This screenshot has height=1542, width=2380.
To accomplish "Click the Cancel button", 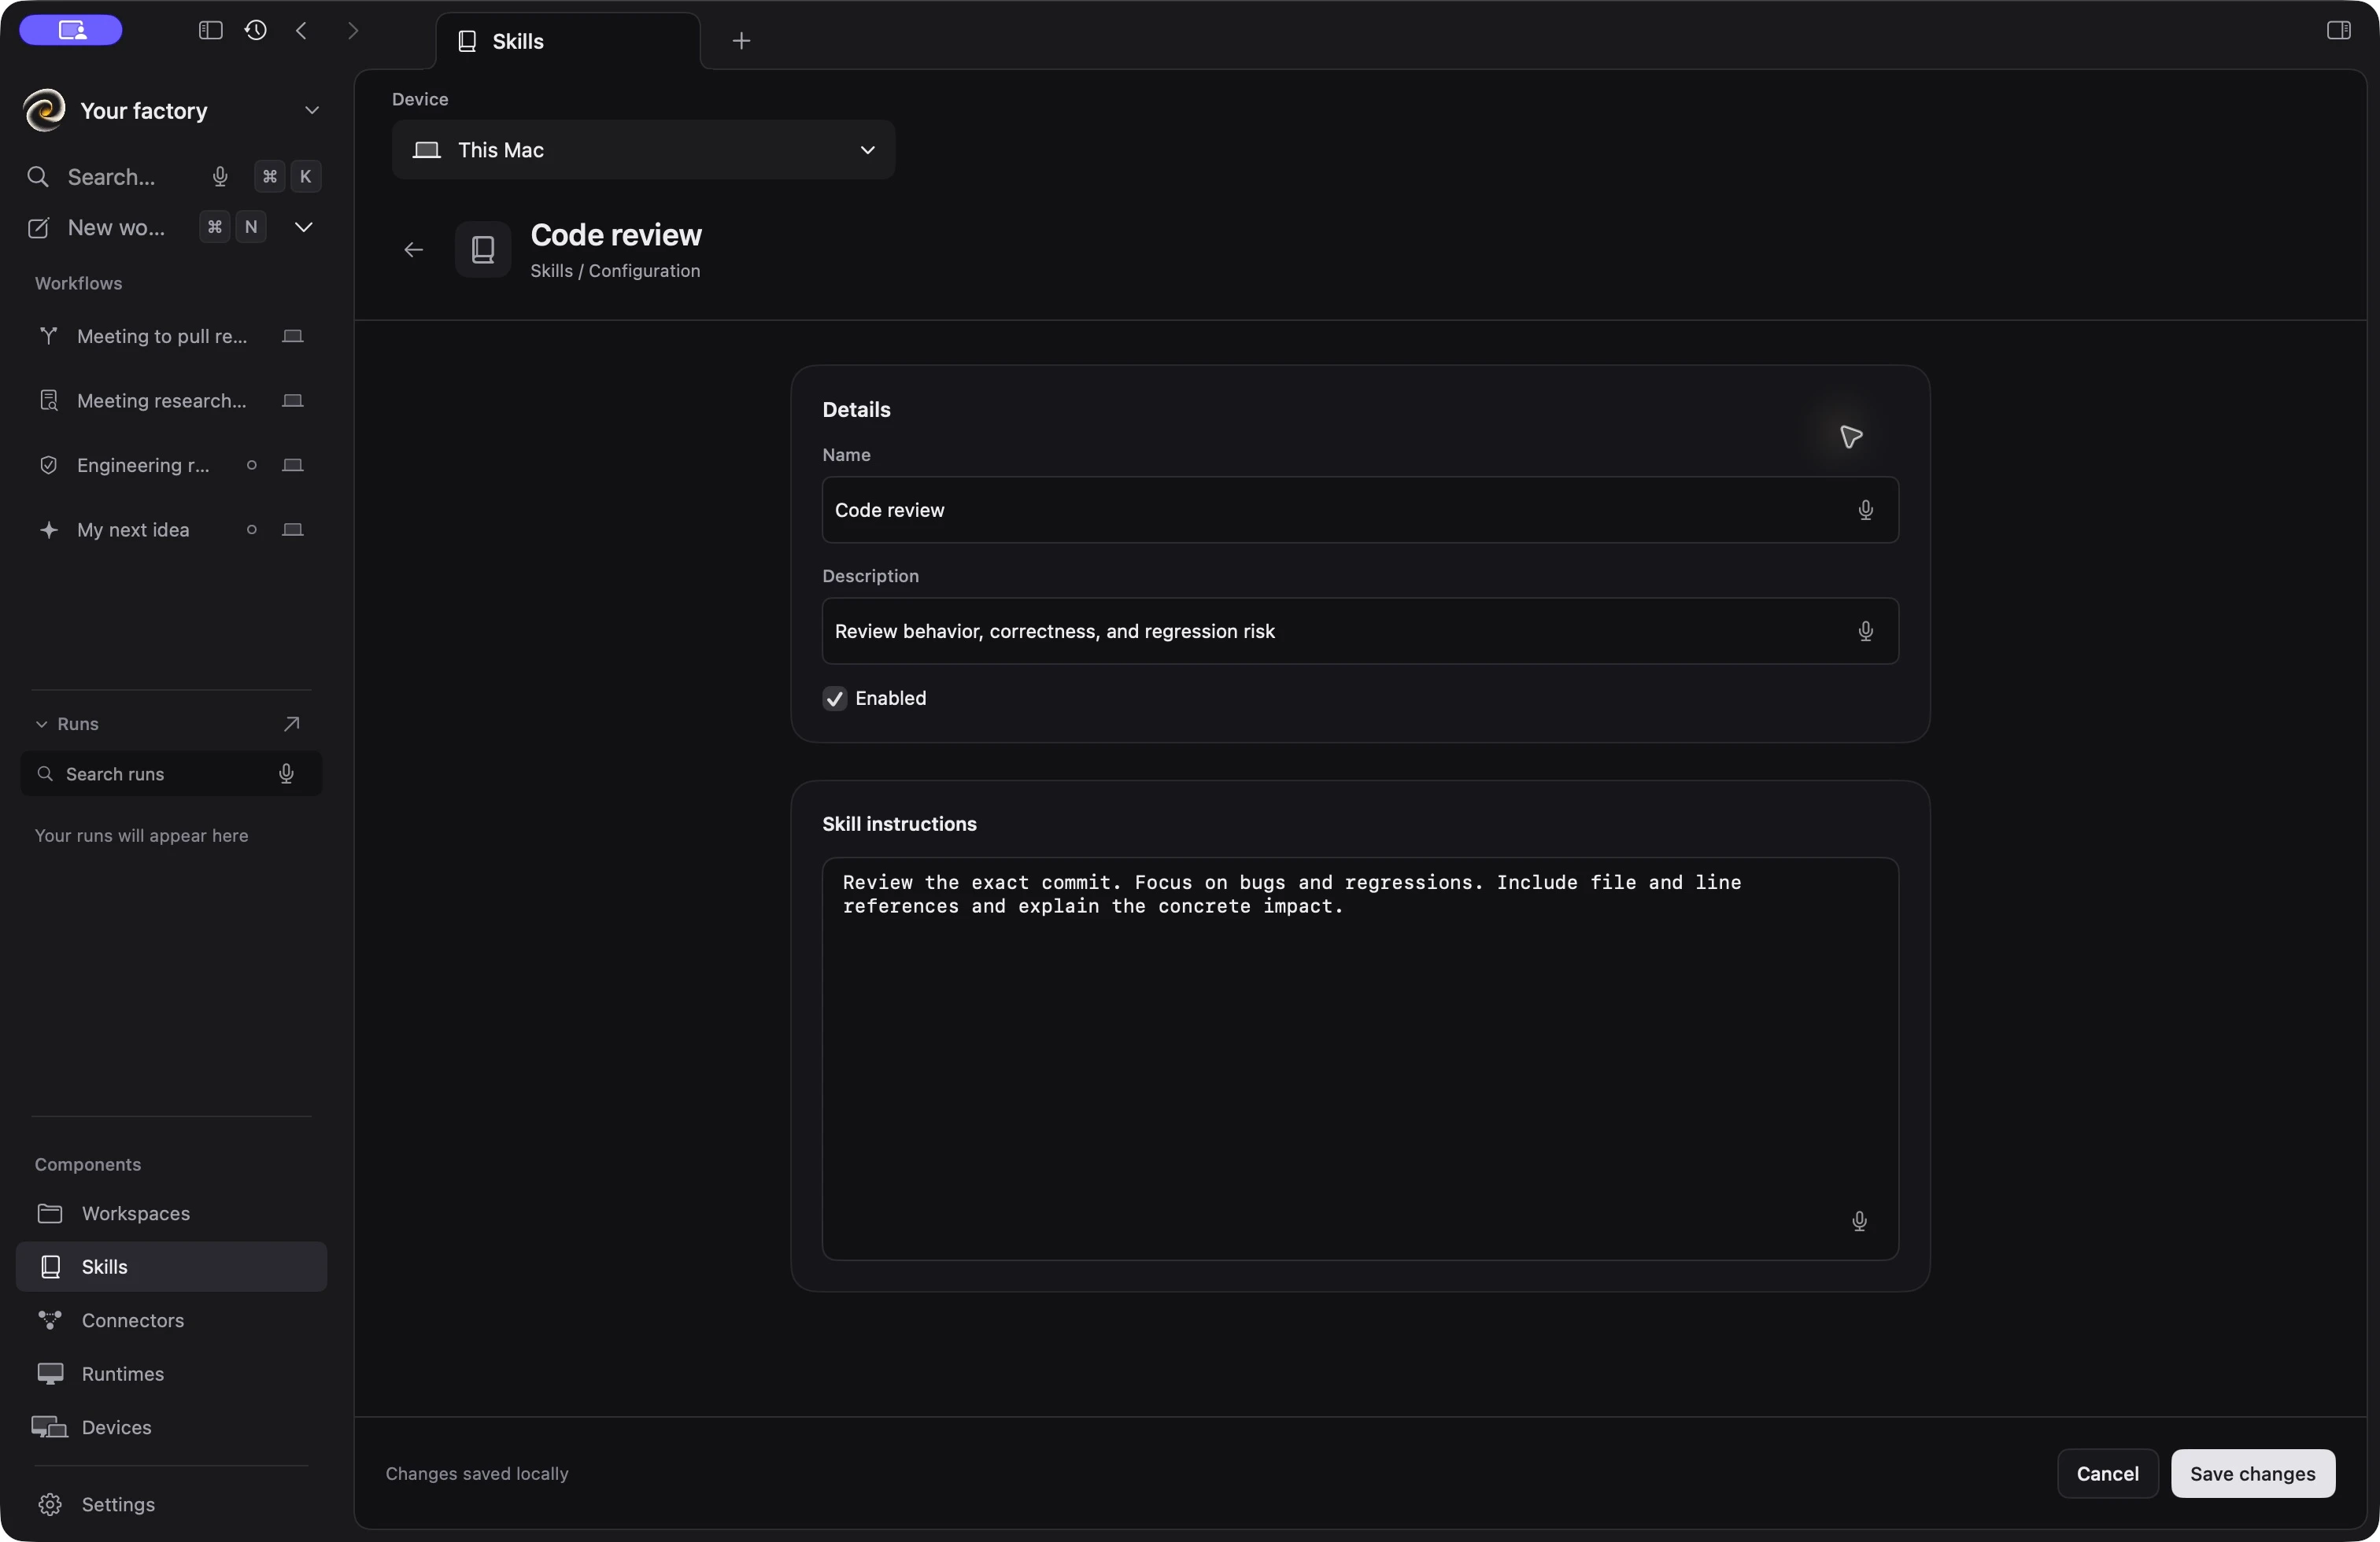I will (2107, 1473).
